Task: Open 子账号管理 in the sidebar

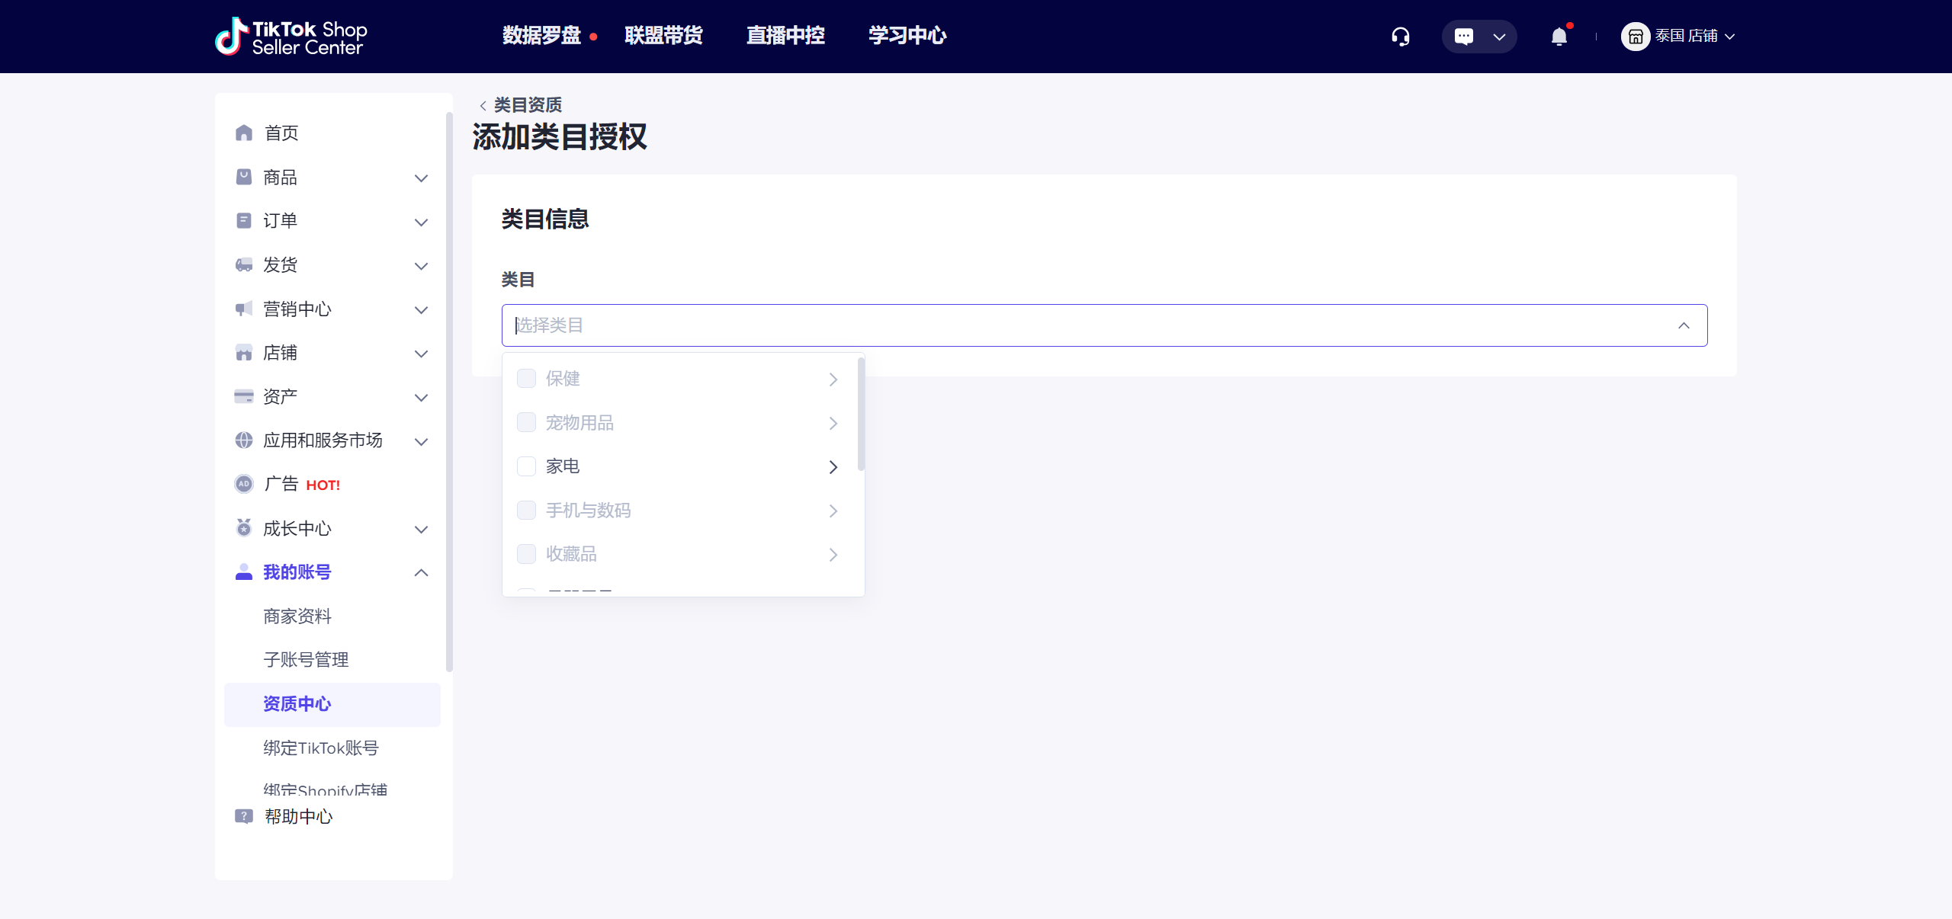Action: (x=306, y=659)
